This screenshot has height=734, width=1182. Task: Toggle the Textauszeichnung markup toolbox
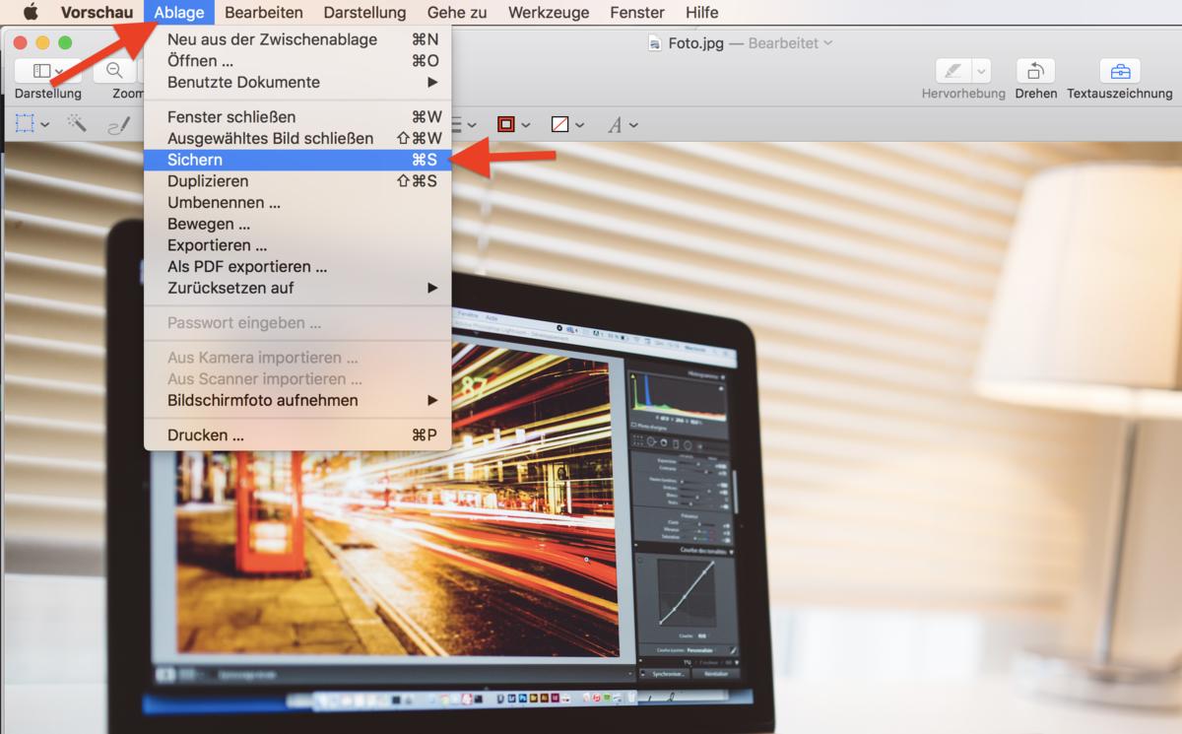(1120, 71)
